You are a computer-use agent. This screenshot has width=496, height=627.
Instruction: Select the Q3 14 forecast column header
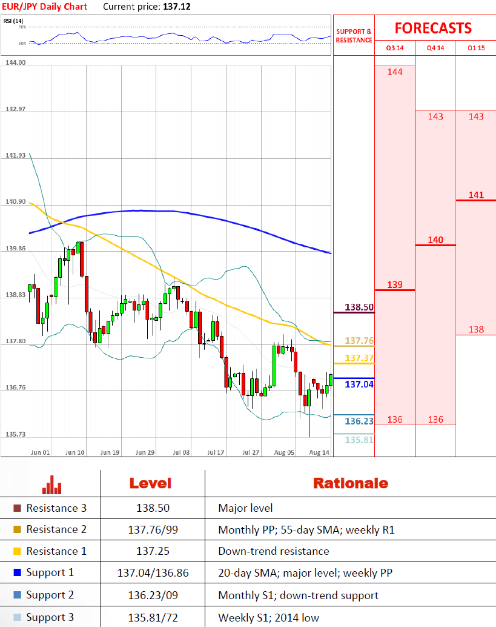(x=395, y=48)
